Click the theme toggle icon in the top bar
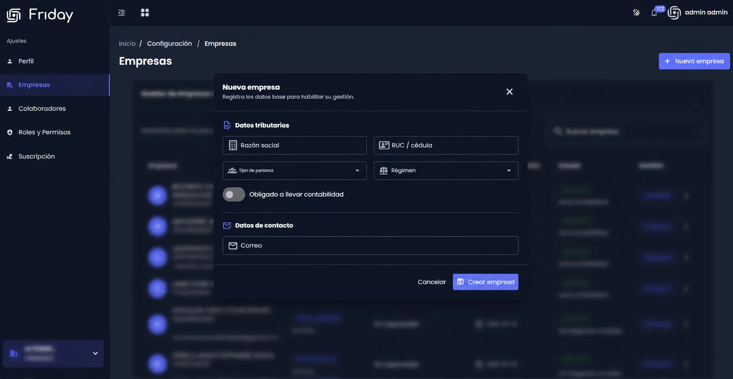This screenshot has height=379, width=733. (636, 13)
